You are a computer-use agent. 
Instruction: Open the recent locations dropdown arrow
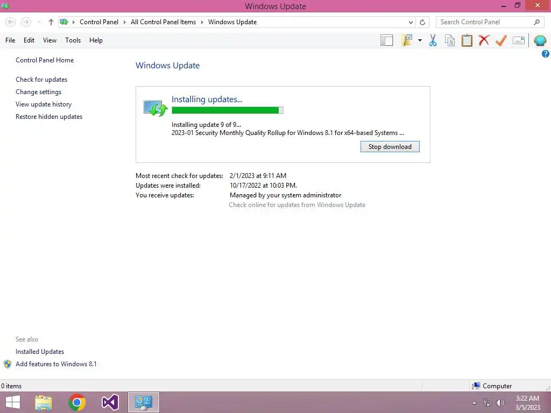click(39, 22)
